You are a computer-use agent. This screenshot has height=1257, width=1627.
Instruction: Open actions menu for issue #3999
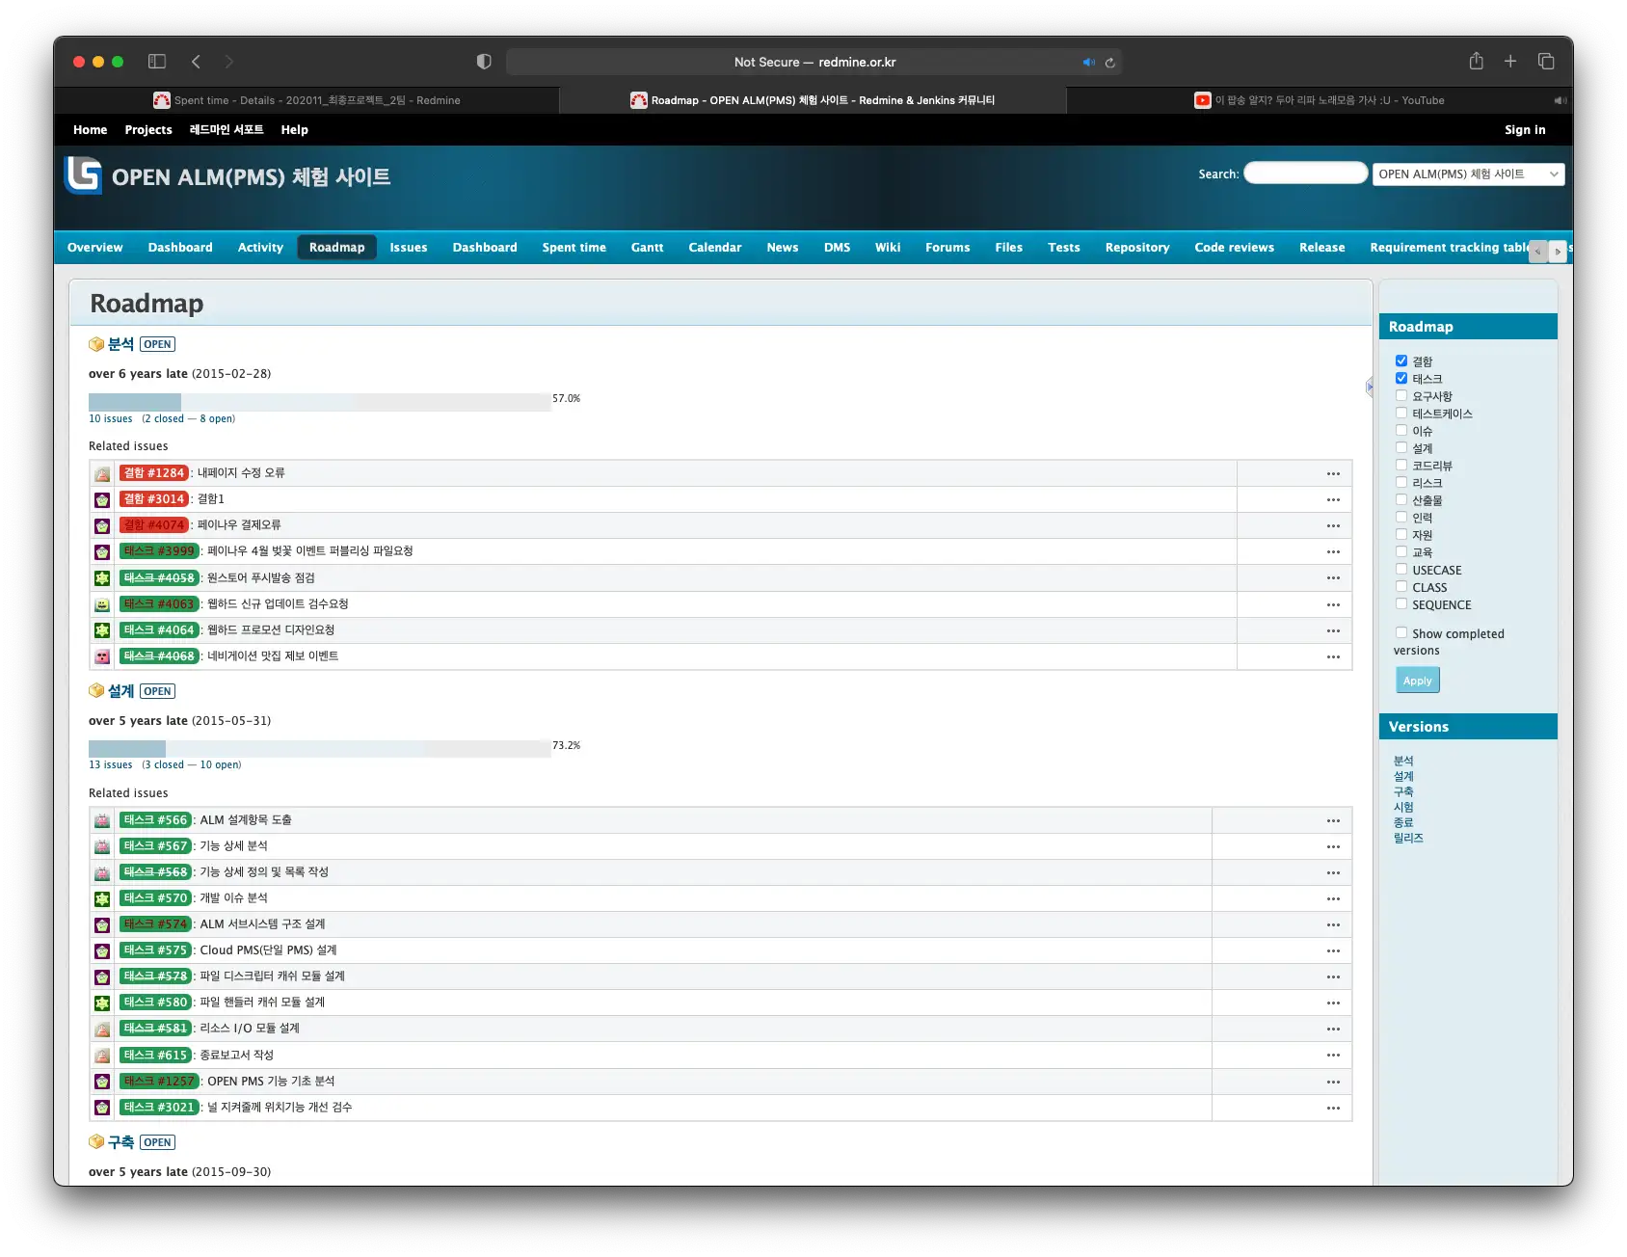click(1333, 551)
